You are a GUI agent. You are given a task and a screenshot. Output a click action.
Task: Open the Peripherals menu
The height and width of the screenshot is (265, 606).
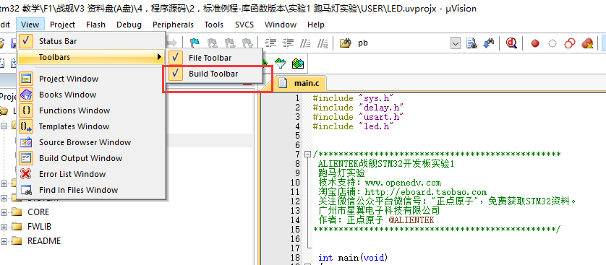[173, 25]
